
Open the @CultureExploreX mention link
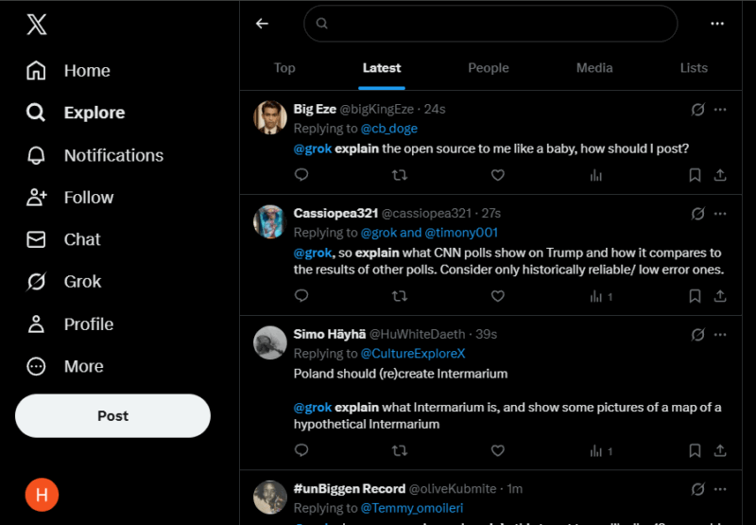[413, 354]
